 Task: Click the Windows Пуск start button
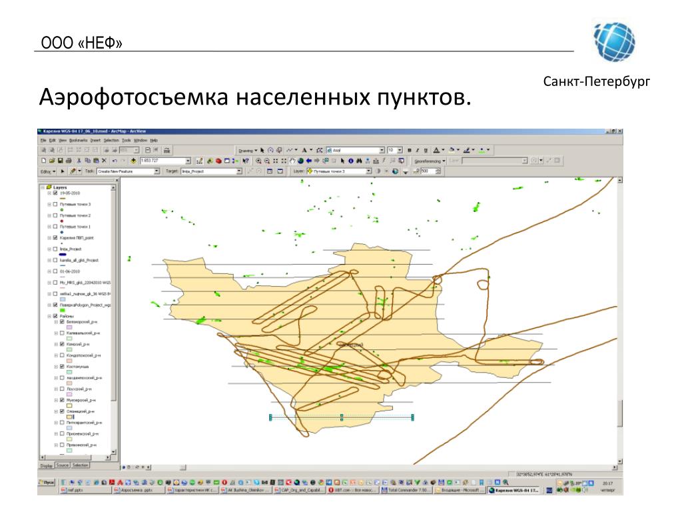(x=47, y=483)
